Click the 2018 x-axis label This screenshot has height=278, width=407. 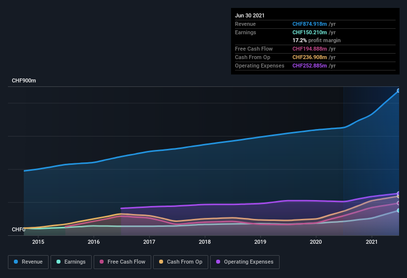point(205,242)
